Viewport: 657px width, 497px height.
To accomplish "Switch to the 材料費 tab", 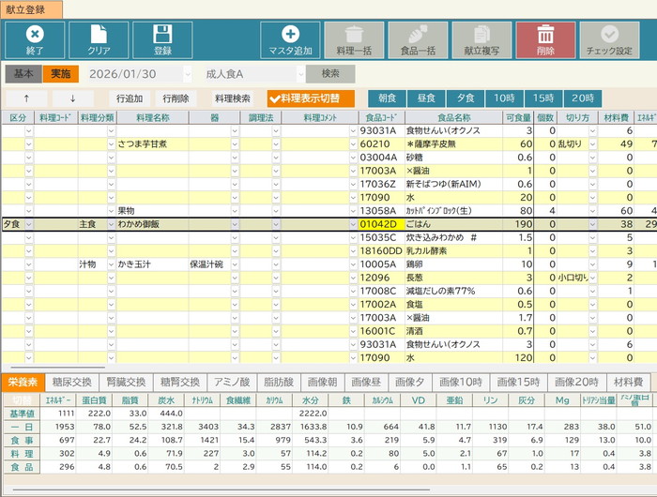I will [629, 382].
